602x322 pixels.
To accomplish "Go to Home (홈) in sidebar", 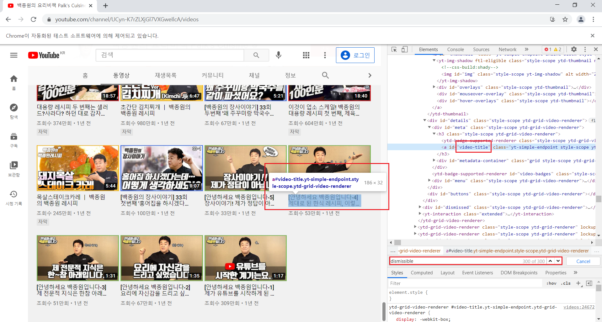I will [x=14, y=82].
